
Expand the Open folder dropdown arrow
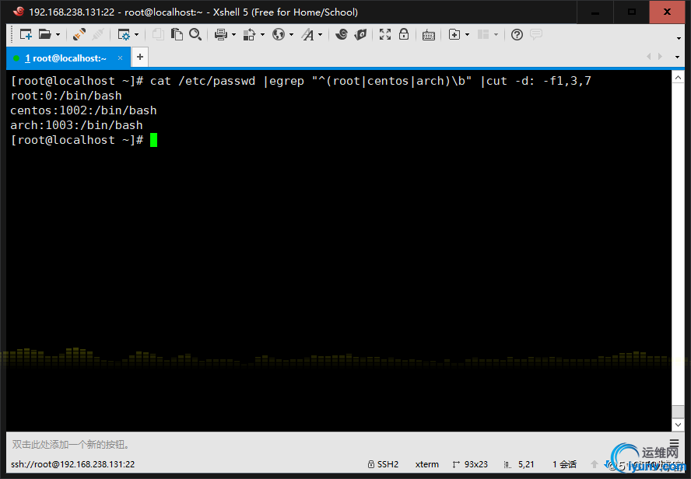tap(58, 35)
